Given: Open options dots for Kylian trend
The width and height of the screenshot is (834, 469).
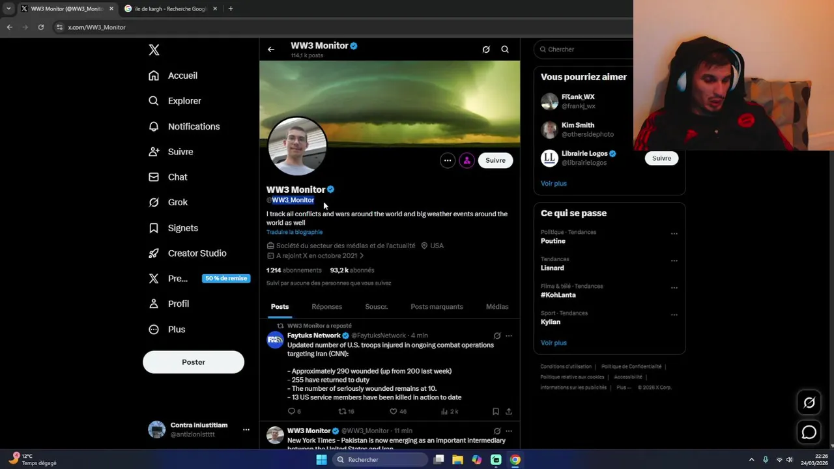Looking at the screenshot, I should [x=674, y=315].
